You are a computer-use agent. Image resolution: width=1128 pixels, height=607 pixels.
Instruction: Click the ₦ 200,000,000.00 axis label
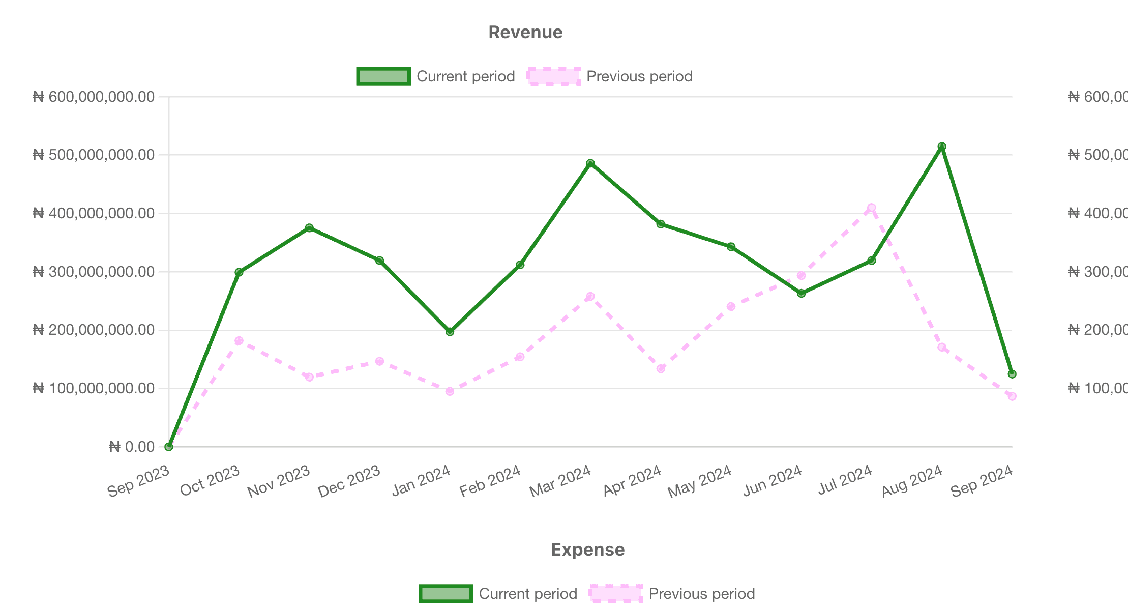[94, 330]
